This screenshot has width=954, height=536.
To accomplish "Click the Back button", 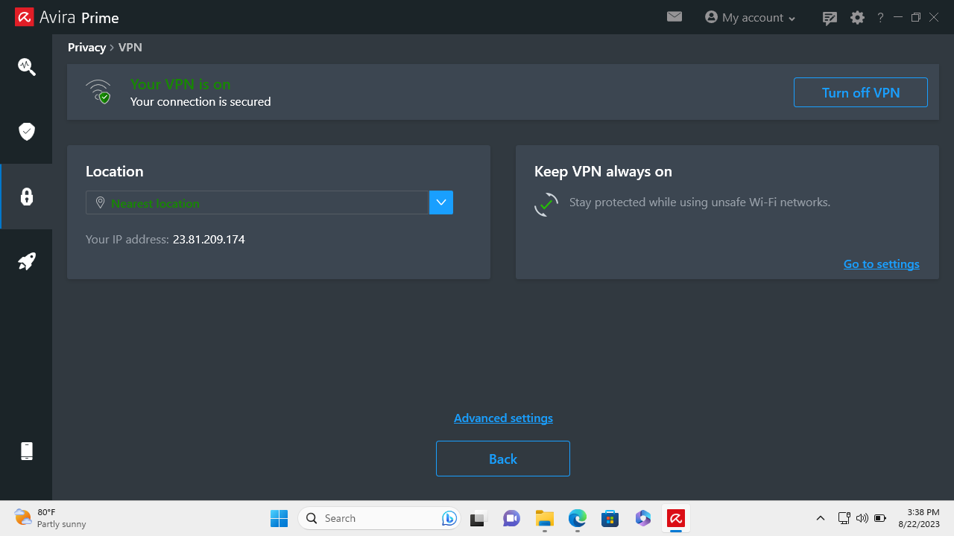I will pyautogui.click(x=503, y=459).
